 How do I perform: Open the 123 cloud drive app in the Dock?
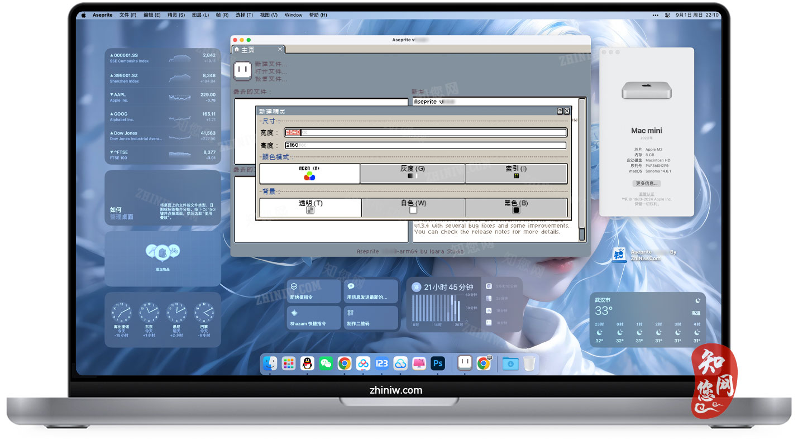tap(382, 363)
